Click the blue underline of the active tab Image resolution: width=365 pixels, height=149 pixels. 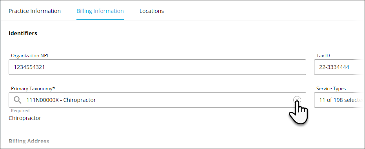pyautogui.click(x=100, y=19)
